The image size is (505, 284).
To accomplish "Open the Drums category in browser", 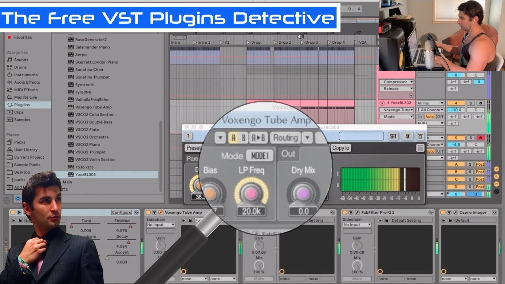I will 17,67.
